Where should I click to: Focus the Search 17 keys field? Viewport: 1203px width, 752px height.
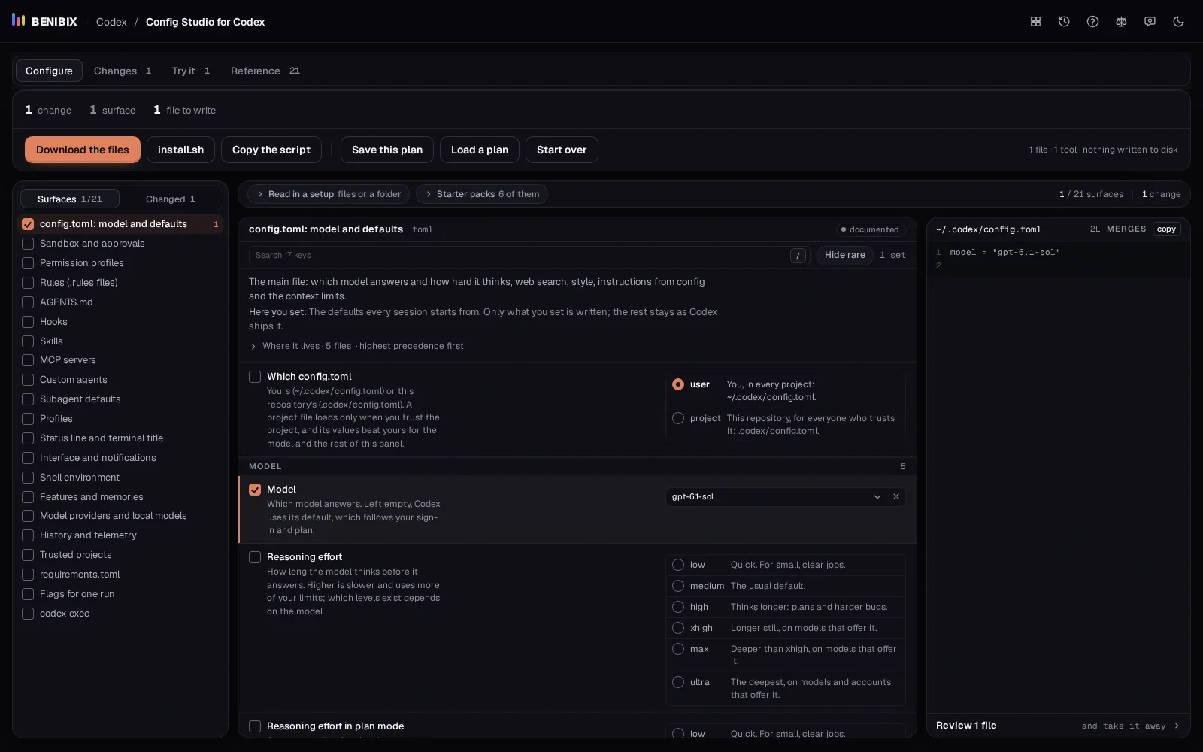pyautogui.click(x=519, y=256)
